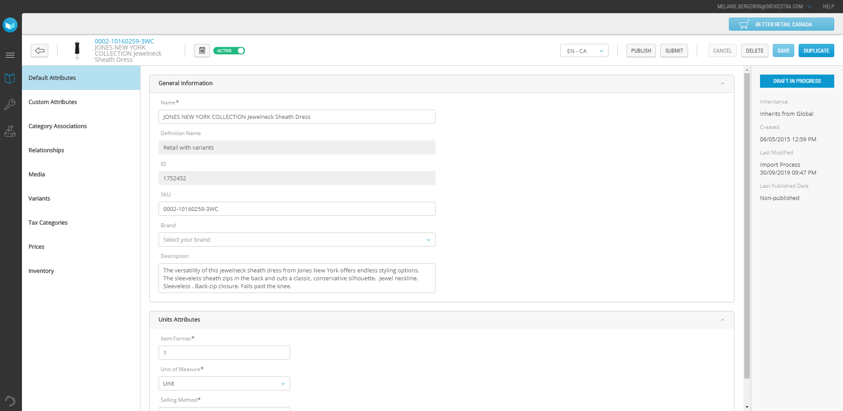The height and width of the screenshot is (411, 843).
Task: Click the refresh icon at sidebar bottom
Action: pyautogui.click(x=10, y=400)
